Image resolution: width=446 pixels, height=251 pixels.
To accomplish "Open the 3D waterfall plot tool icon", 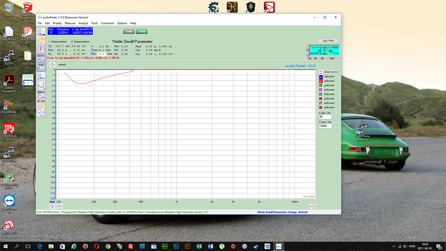I will pos(41,40).
